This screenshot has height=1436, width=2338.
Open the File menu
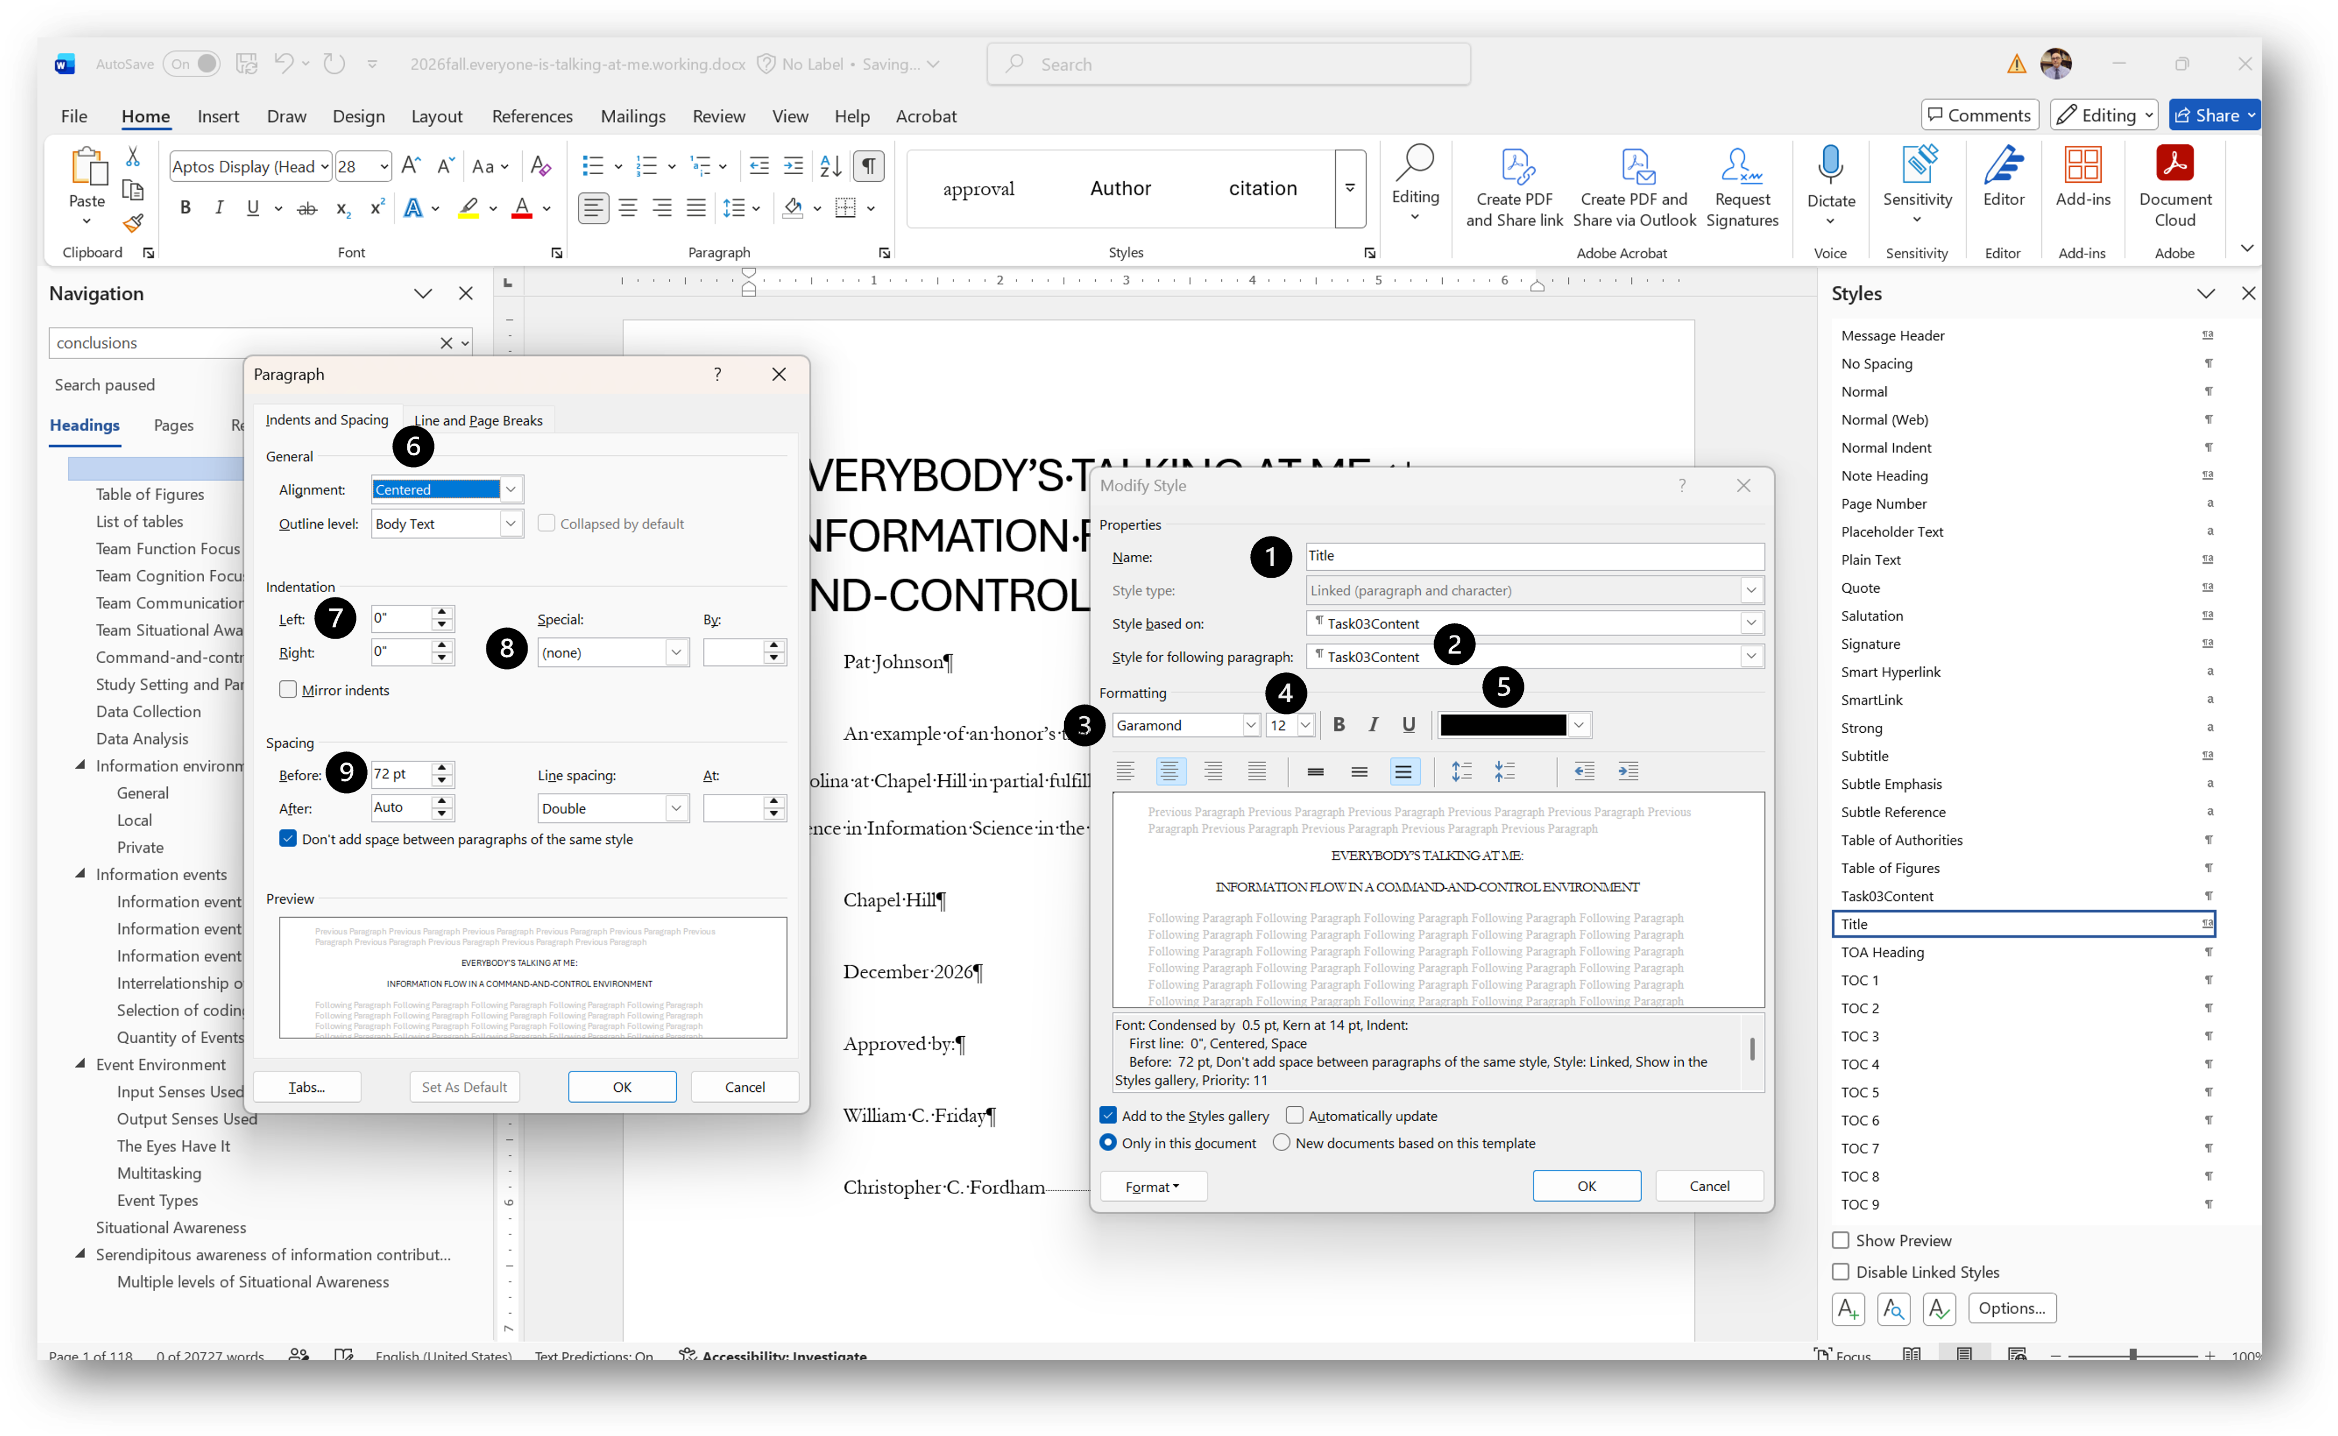point(74,116)
